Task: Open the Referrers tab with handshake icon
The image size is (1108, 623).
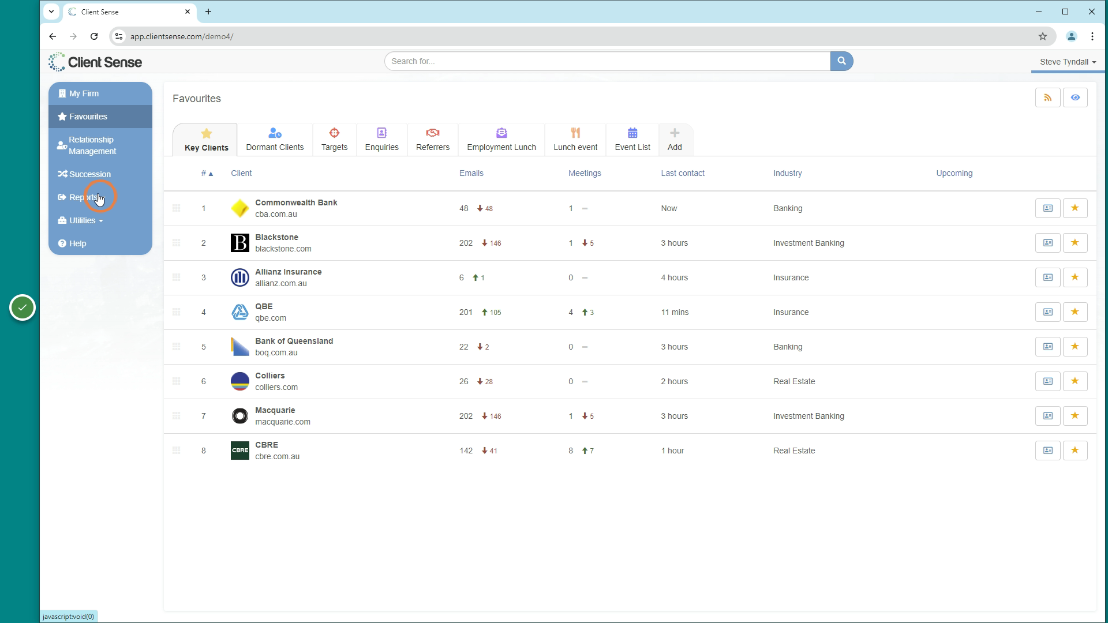Action: point(432,140)
